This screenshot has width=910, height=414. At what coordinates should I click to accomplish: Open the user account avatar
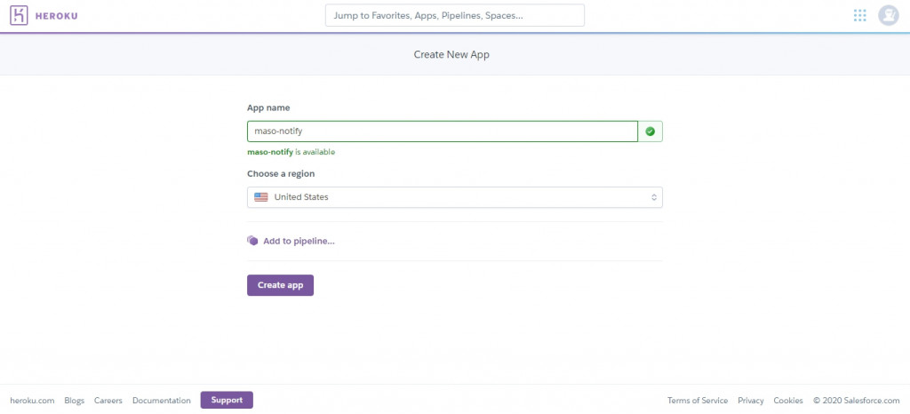tap(888, 16)
